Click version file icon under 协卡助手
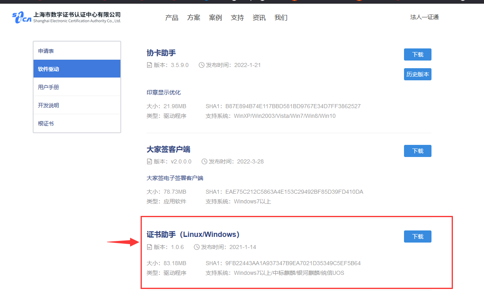The image size is (484, 293). (x=149, y=65)
